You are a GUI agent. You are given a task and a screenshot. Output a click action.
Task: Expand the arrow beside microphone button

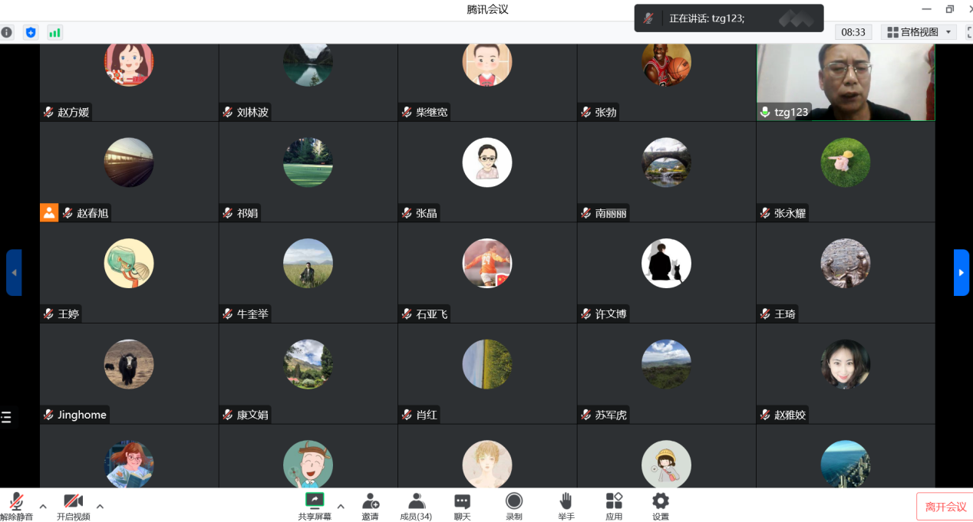[43, 506]
